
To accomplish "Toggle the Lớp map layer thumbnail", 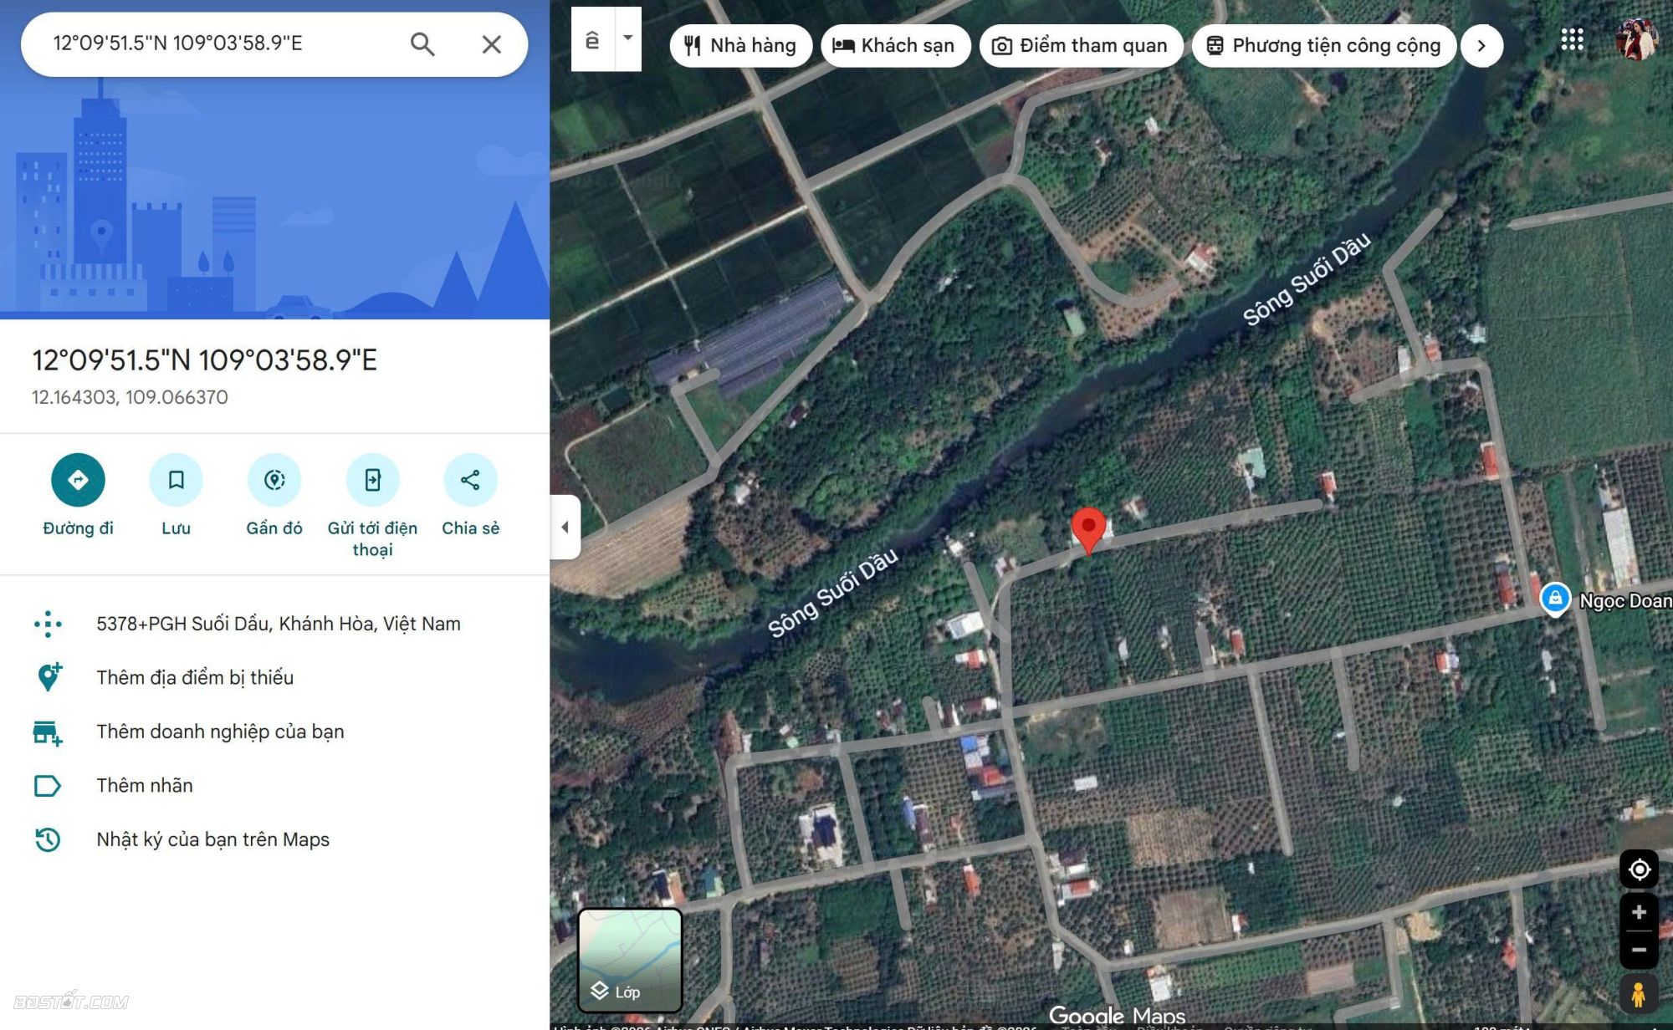I will click(630, 960).
